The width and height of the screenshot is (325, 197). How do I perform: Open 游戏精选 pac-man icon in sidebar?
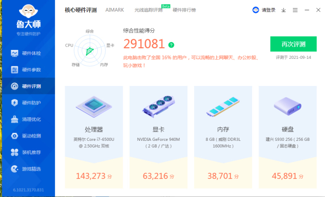14,169
